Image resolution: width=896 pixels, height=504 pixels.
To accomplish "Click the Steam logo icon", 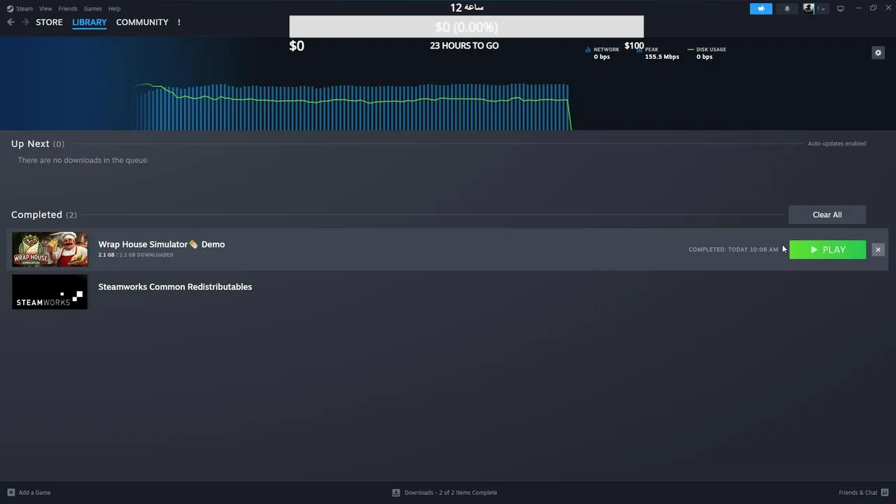I will pyautogui.click(x=10, y=8).
